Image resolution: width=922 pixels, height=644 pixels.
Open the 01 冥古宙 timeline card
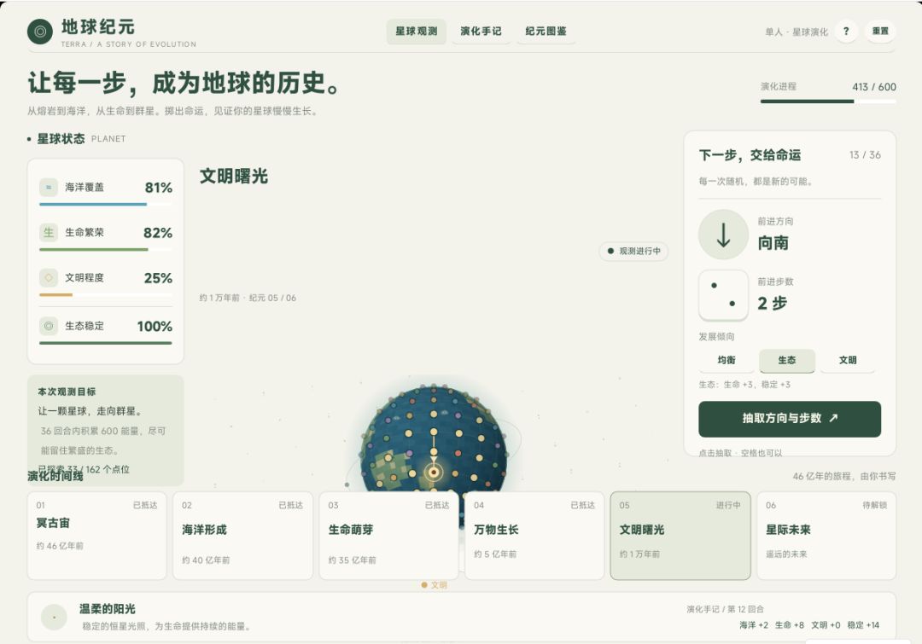tap(97, 536)
